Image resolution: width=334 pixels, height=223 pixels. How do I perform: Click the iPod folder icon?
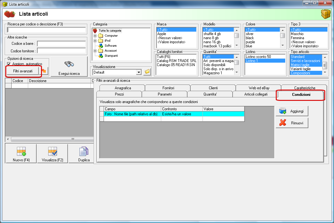(101, 40)
